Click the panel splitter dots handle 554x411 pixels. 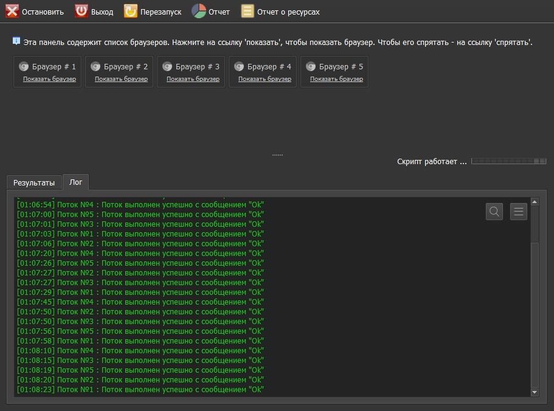coord(277,155)
